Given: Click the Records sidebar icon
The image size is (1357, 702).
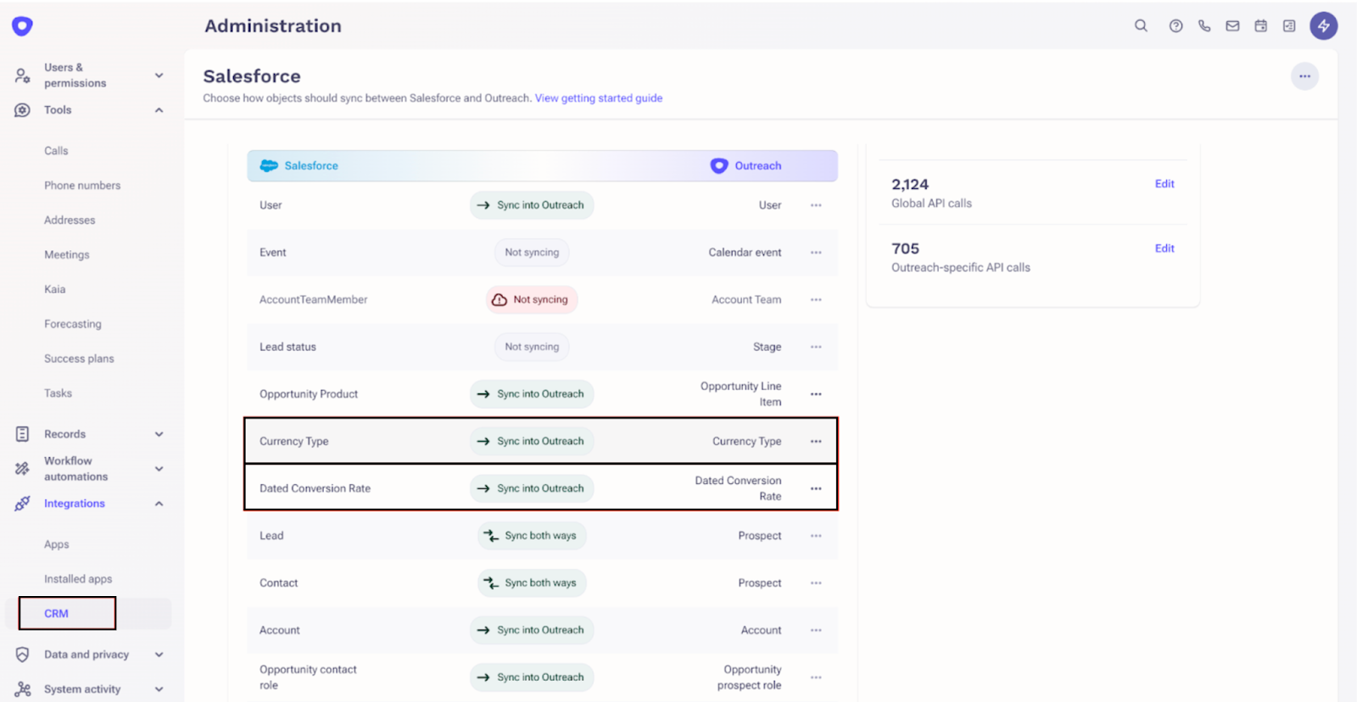Looking at the screenshot, I should click(23, 434).
